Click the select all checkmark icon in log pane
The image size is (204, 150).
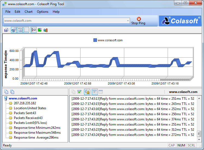(x=79, y=92)
